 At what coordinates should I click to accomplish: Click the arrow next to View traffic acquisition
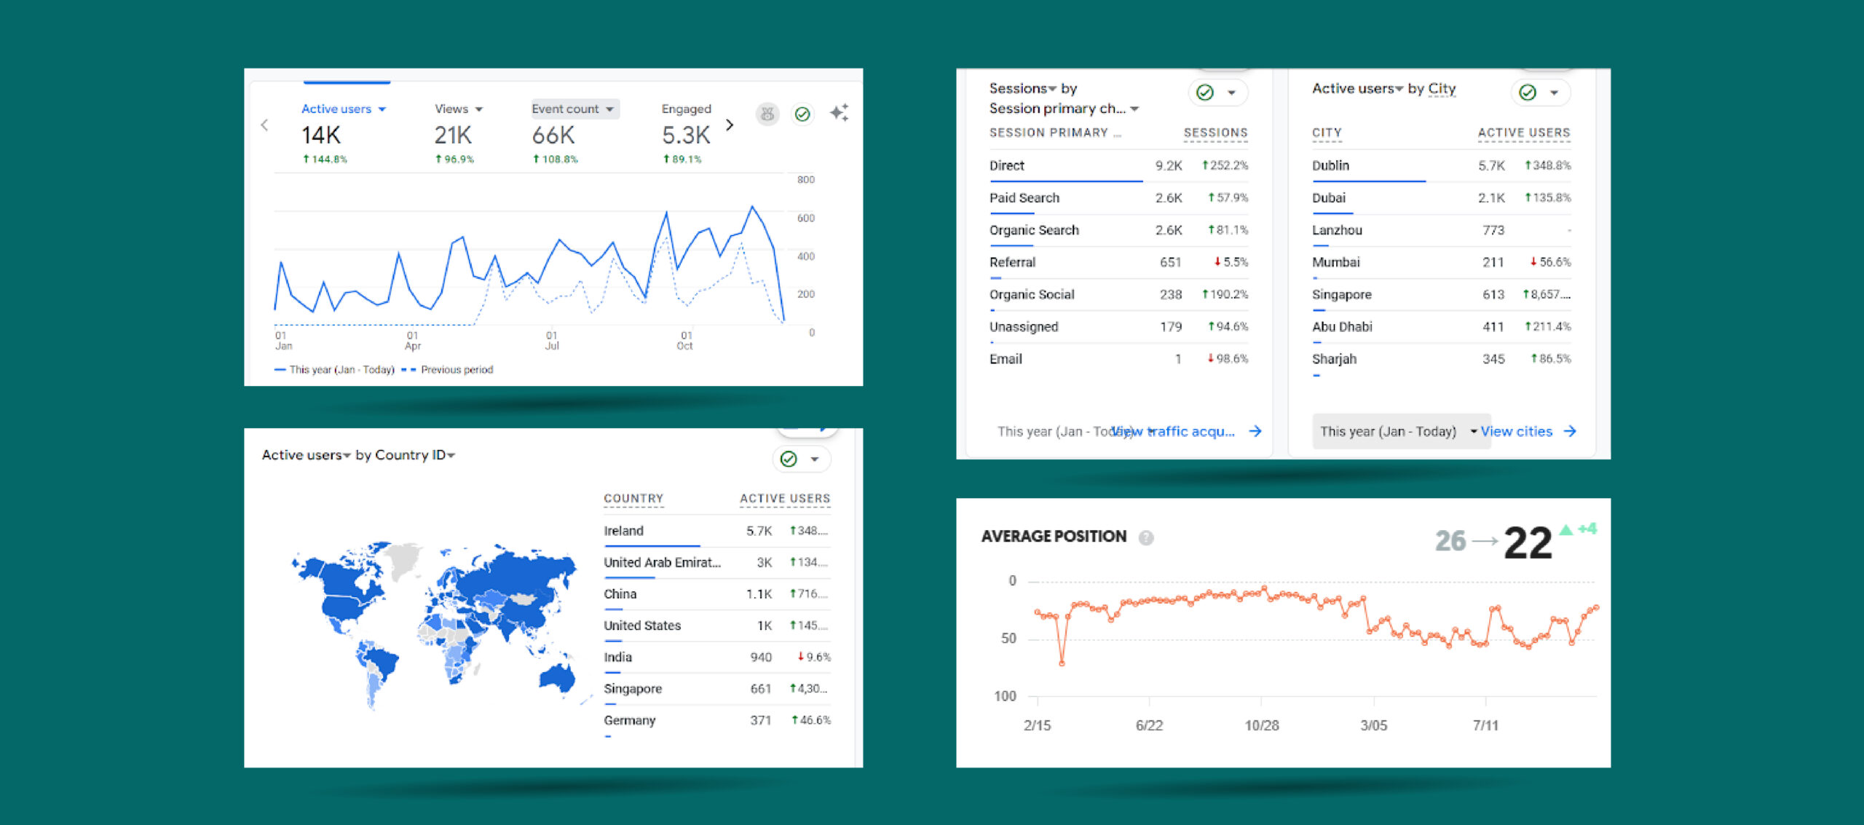(x=1255, y=431)
